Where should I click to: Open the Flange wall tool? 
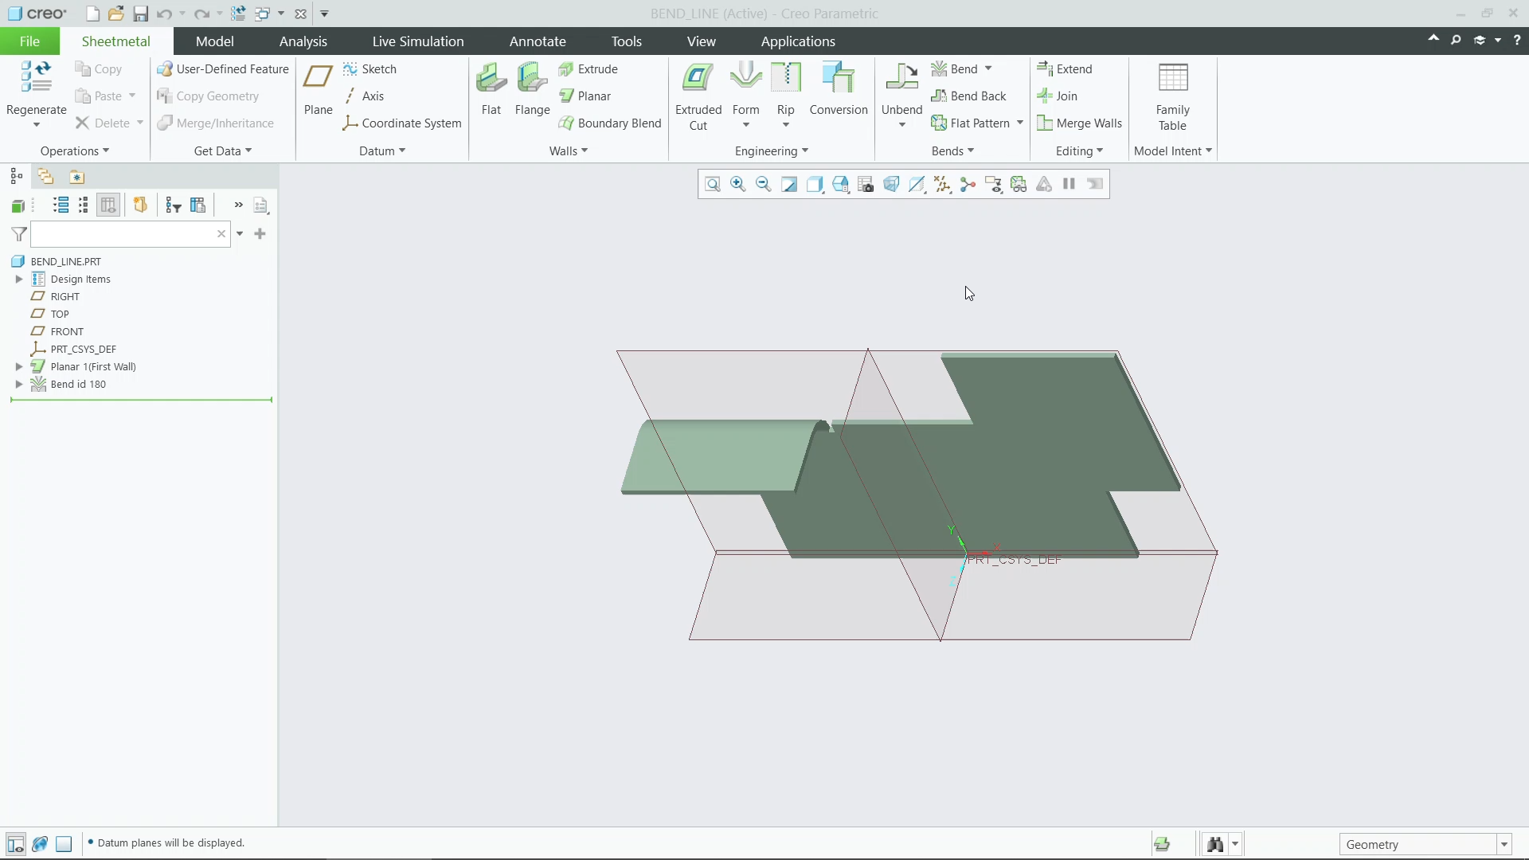(532, 88)
